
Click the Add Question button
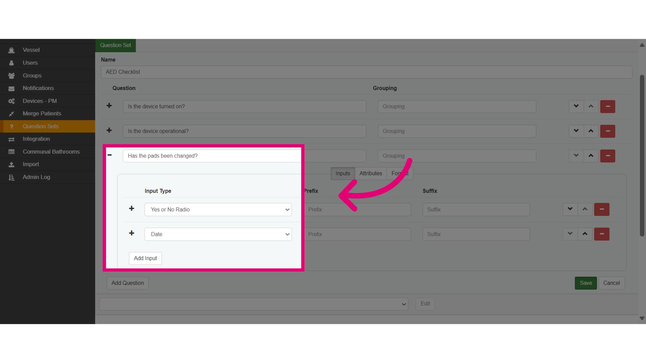(128, 283)
